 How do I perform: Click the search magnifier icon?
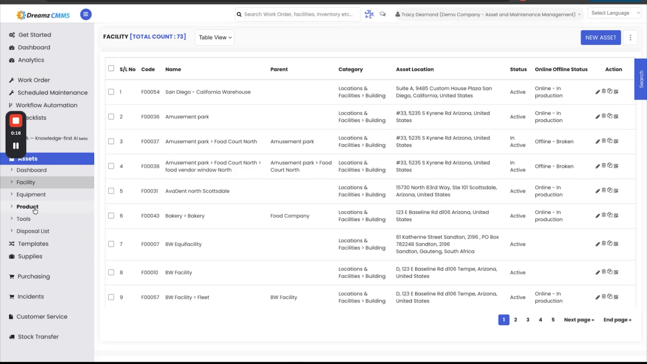tap(239, 14)
